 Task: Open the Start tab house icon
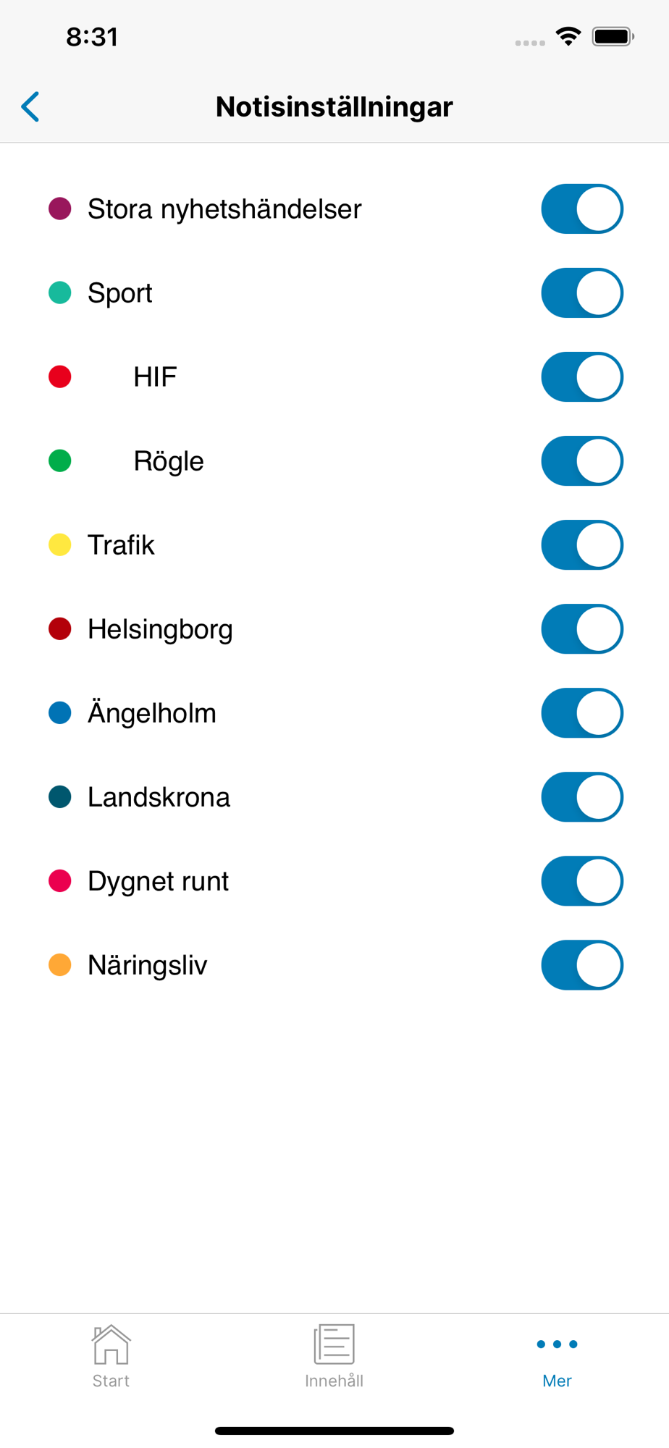[x=111, y=1344]
